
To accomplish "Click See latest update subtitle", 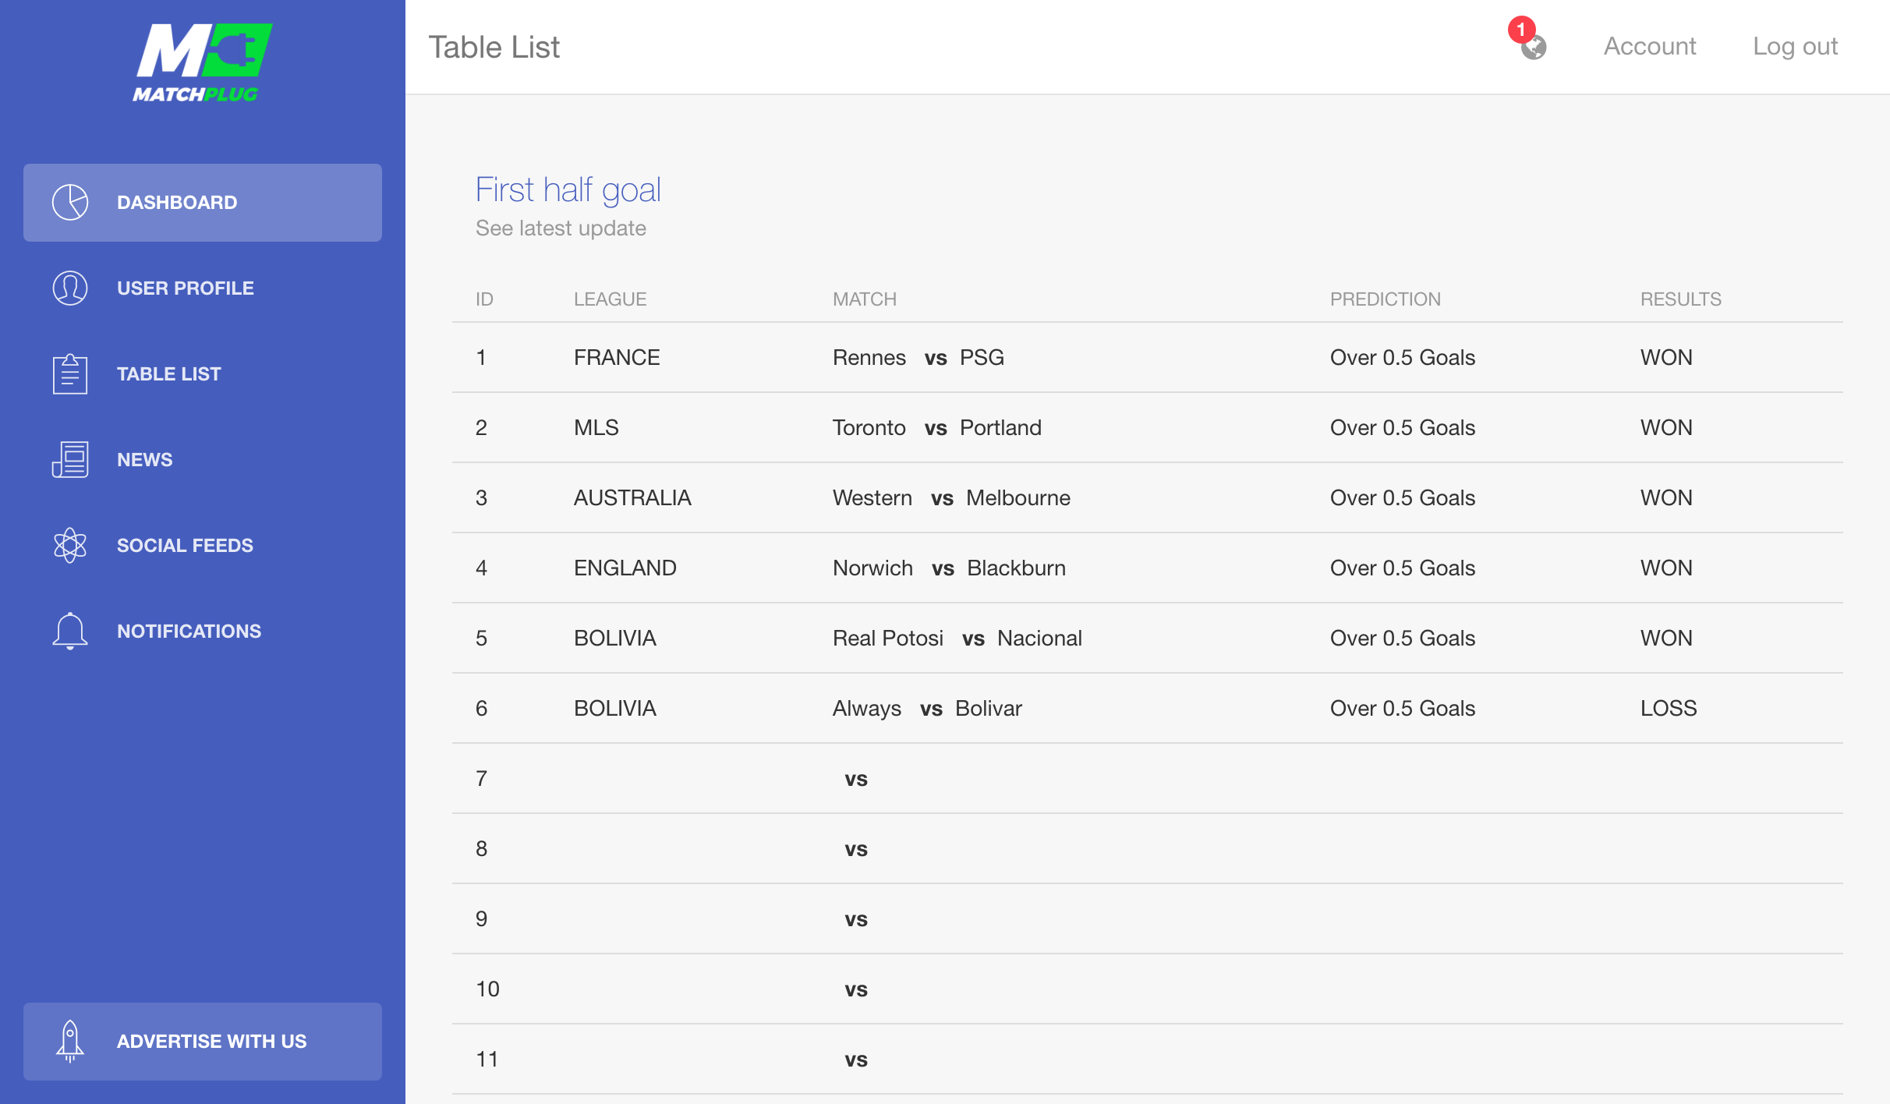I will 561,228.
